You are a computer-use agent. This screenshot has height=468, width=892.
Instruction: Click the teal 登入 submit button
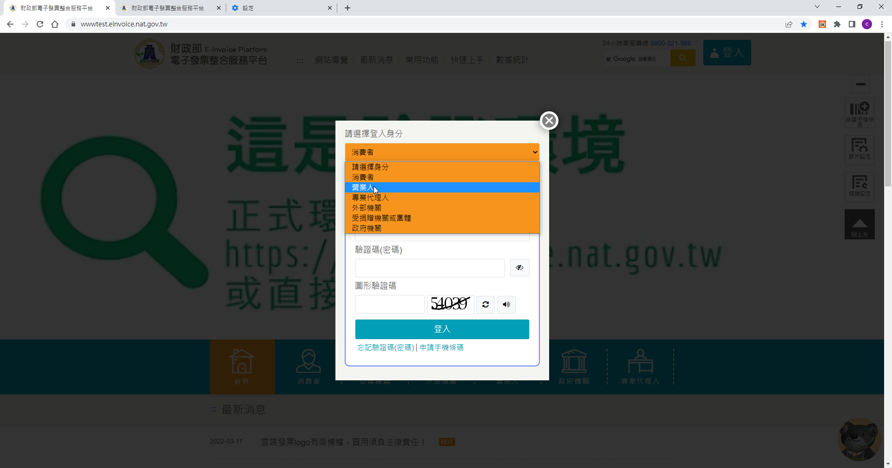tap(442, 329)
